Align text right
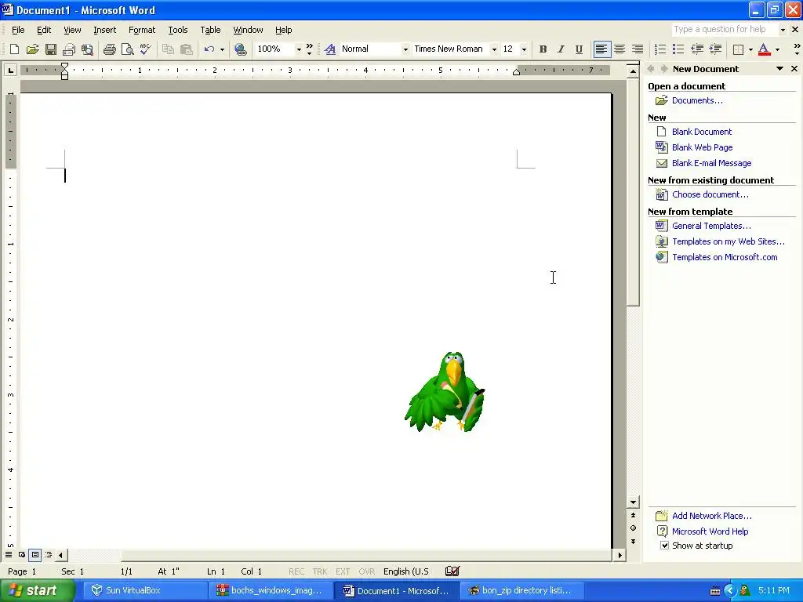 (x=638, y=49)
